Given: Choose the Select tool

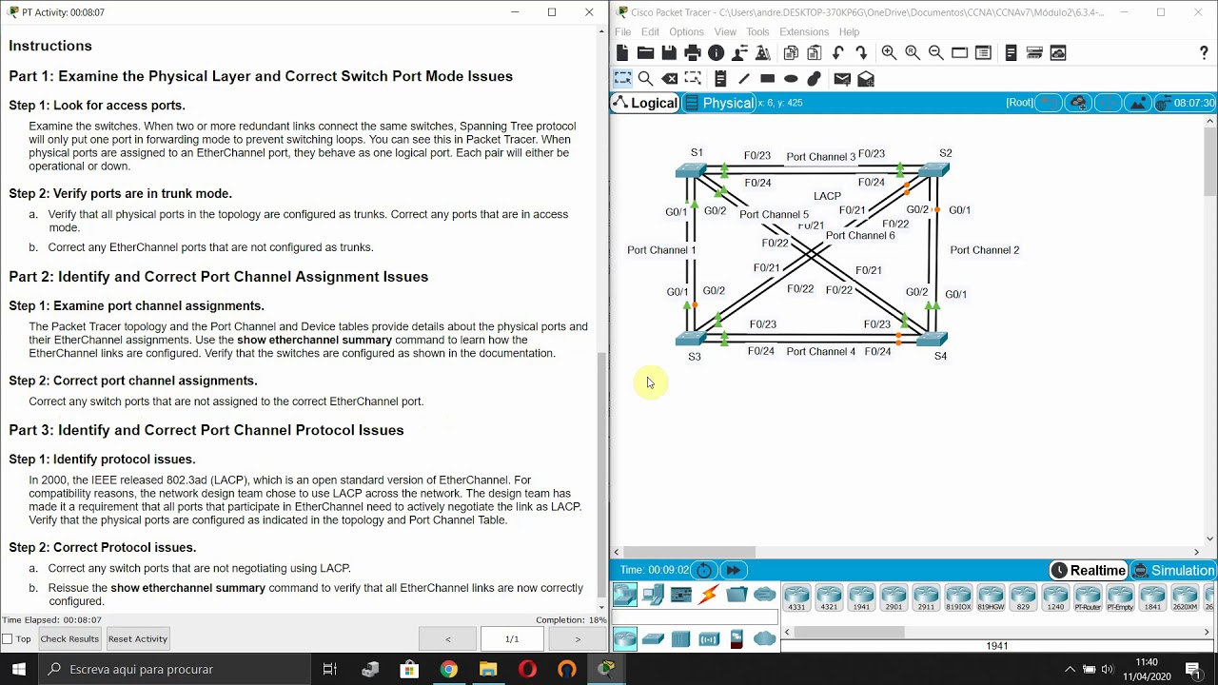Looking at the screenshot, I should [622, 79].
